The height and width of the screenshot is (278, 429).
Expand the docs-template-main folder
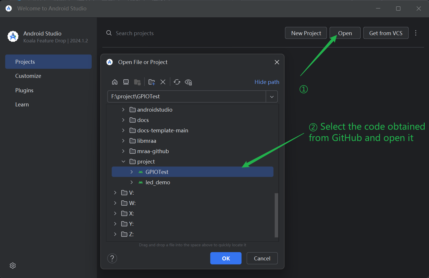point(123,130)
